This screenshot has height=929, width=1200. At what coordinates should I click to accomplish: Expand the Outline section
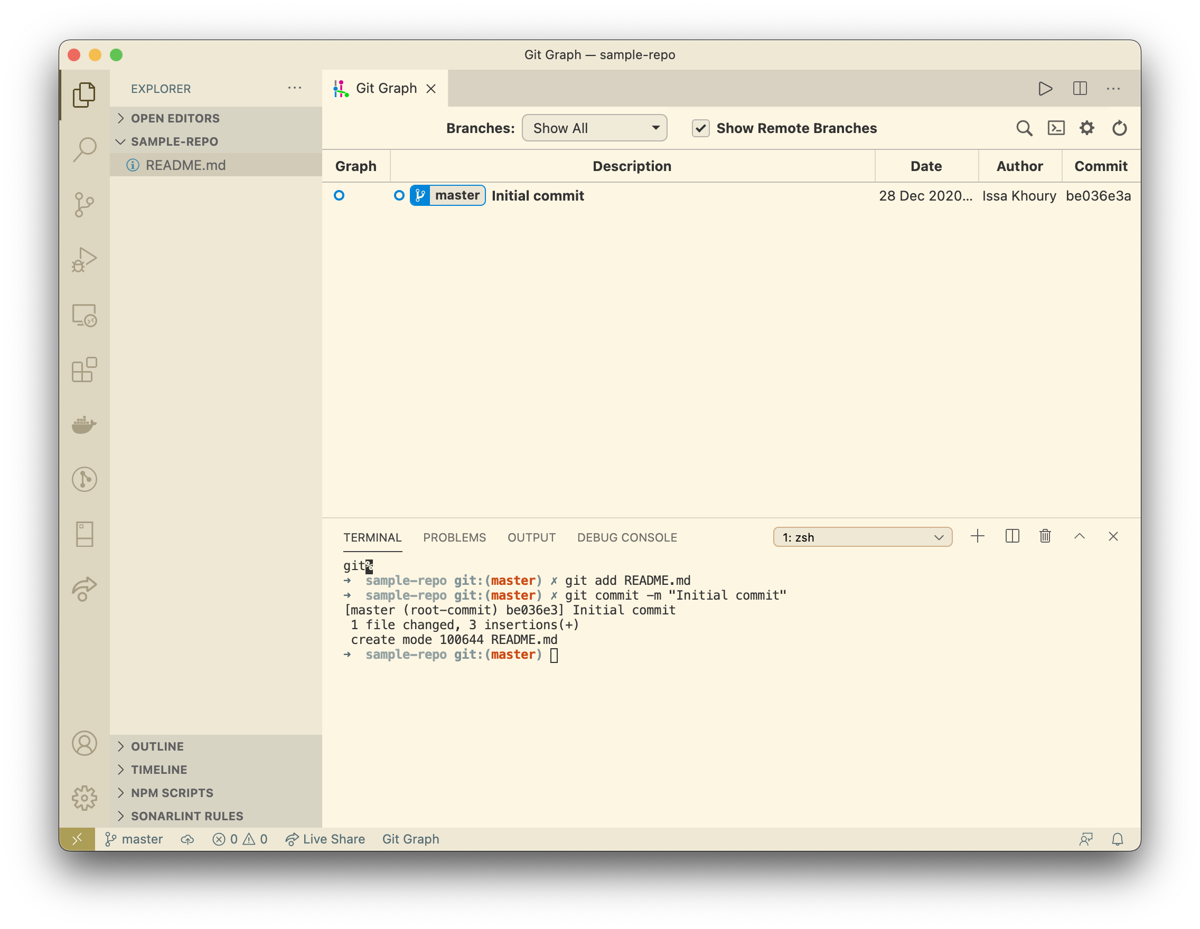pyautogui.click(x=216, y=746)
